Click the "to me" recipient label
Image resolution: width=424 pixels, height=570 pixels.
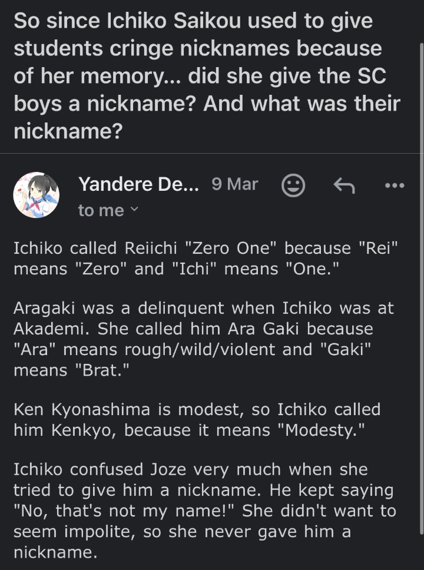coord(101,210)
